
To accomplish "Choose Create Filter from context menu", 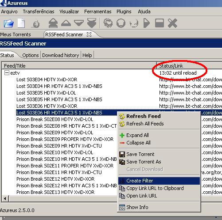I will tap(159, 181).
